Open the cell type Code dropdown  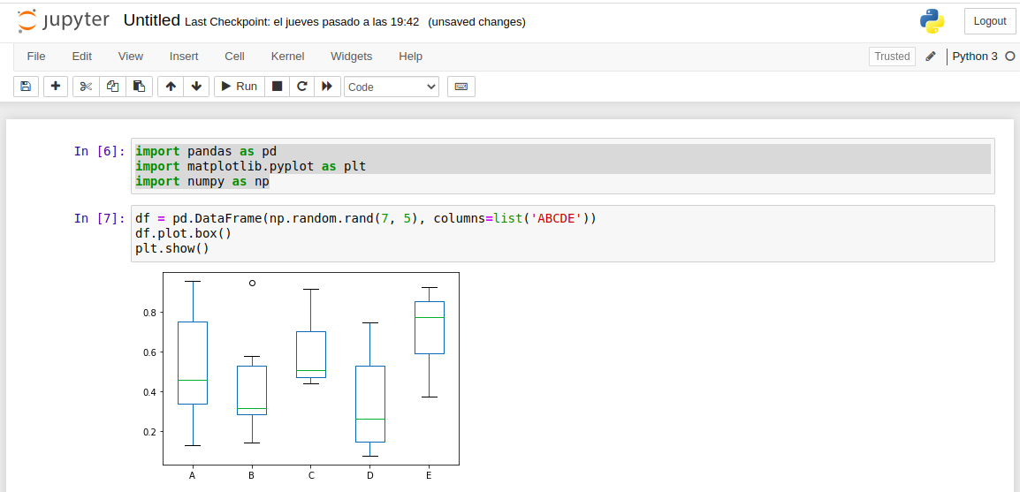392,87
